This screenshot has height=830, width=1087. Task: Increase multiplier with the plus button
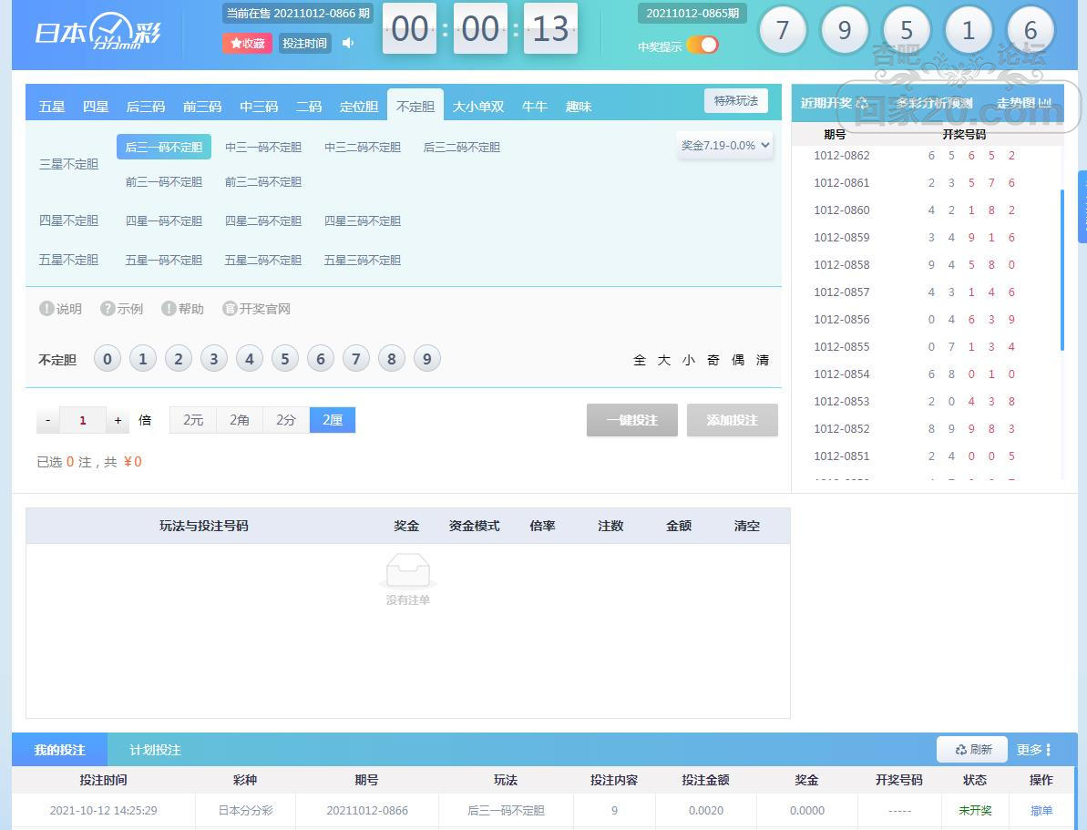(118, 420)
